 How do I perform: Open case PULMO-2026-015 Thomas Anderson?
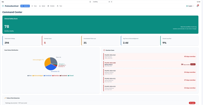click(150, 88)
